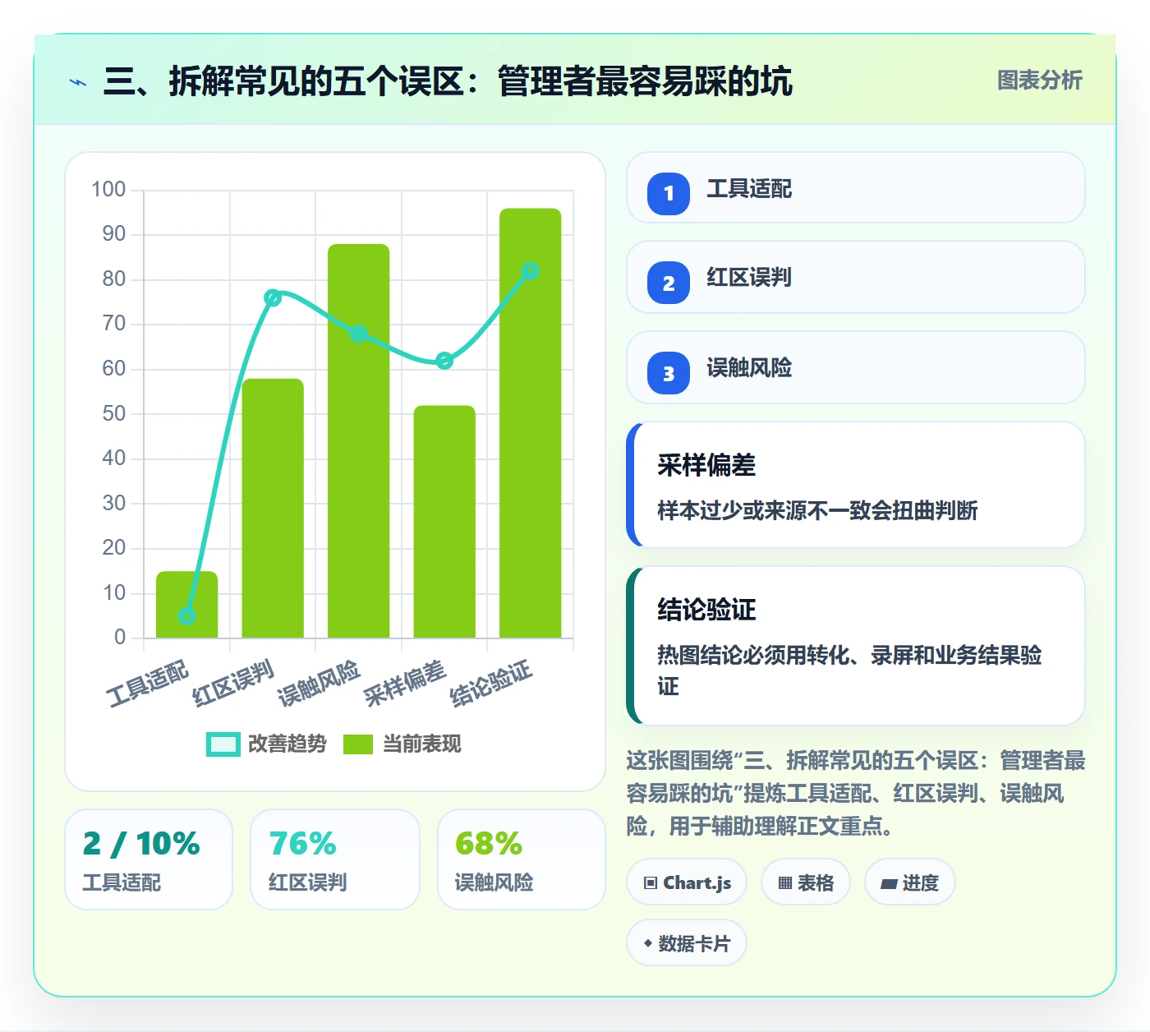Image resolution: width=1150 pixels, height=1032 pixels.
Task: Click the 图表分析 label in the header
Action: (1039, 81)
